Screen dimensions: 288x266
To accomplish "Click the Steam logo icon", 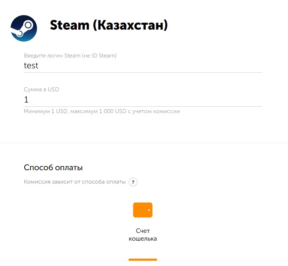I will point(24,29).
